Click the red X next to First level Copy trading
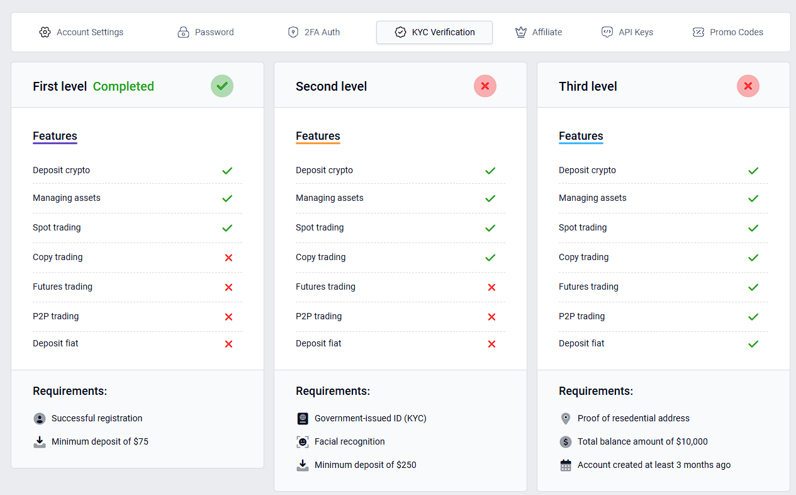The image size is (796, 495). click(x=228, y=258)
